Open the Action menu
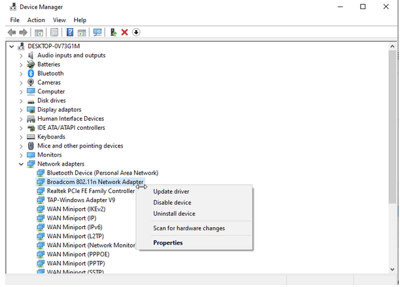Image resolution: width=400 pixels, height=287 pixels. 36,20
